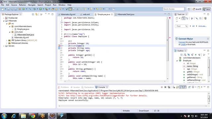
Task: Click the New file toolbar icon
Action: tap(3, 9)
